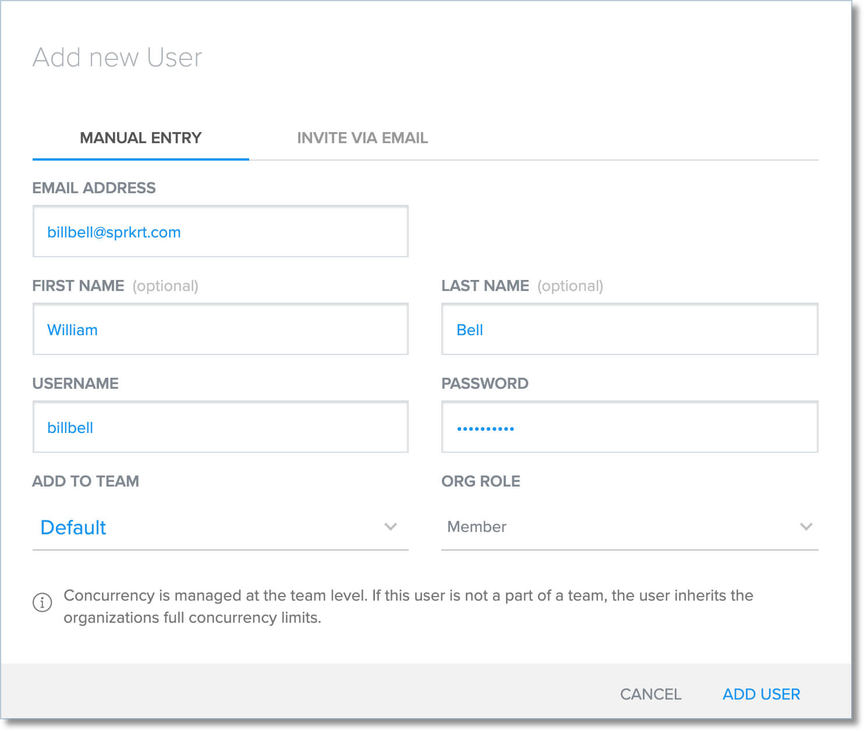The width and height of the screenshot is (864, 731).
Task: Click the Cancel button
Action: (651, 694)
